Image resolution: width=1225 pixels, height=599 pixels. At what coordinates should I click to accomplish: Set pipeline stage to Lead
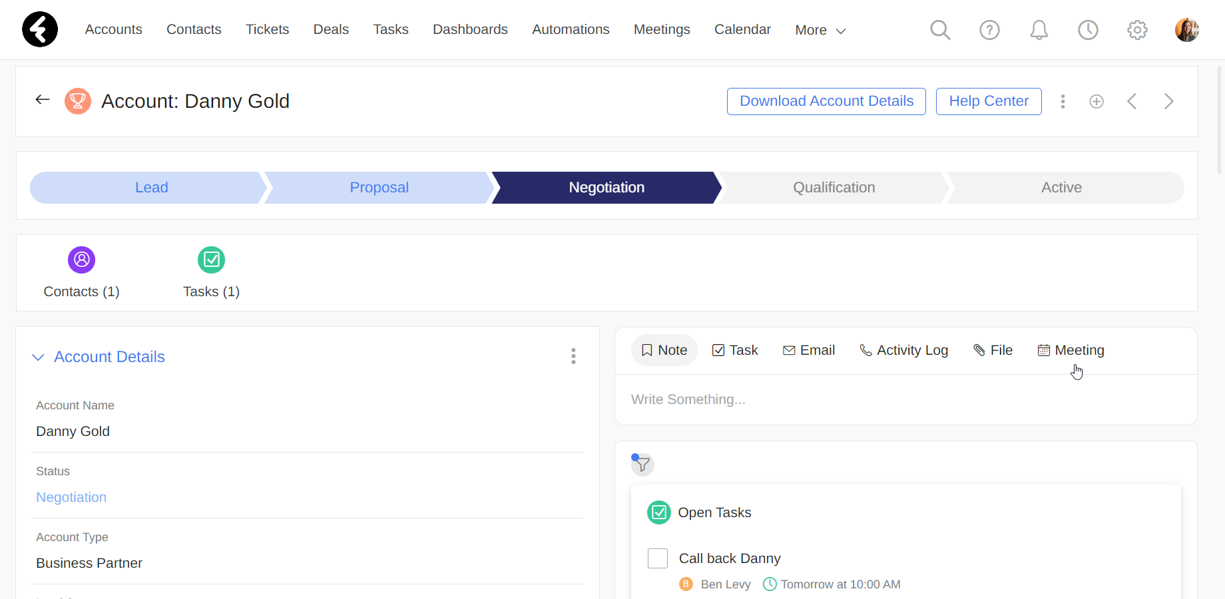(148, 188)
